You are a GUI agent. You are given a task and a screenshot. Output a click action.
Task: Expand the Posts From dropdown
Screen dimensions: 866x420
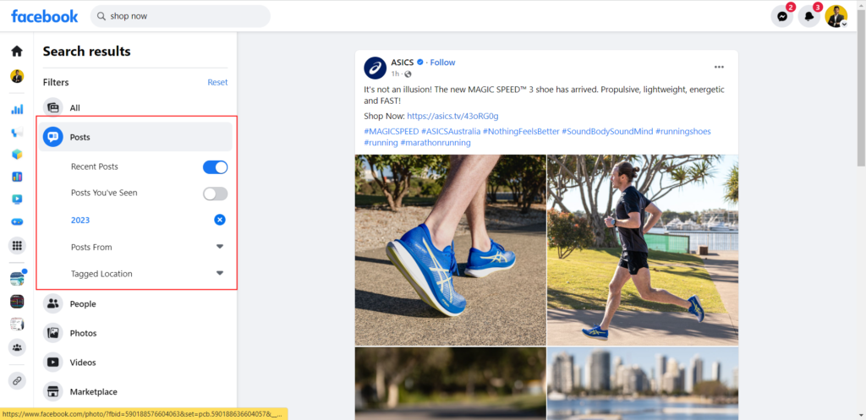220,247
